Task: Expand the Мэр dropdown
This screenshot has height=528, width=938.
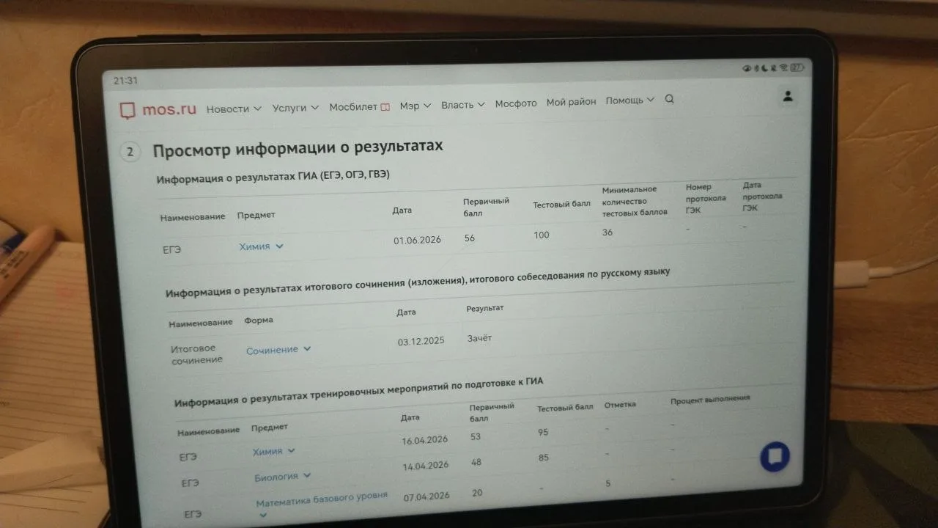Action: (x=416, y=106)
